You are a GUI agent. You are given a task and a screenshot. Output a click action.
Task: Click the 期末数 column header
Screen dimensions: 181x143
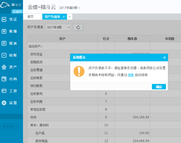point(132,39)
